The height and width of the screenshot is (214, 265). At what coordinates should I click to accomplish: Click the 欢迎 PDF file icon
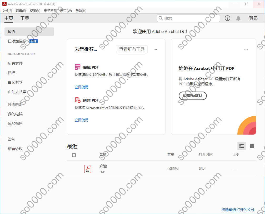tap(88, 169)
